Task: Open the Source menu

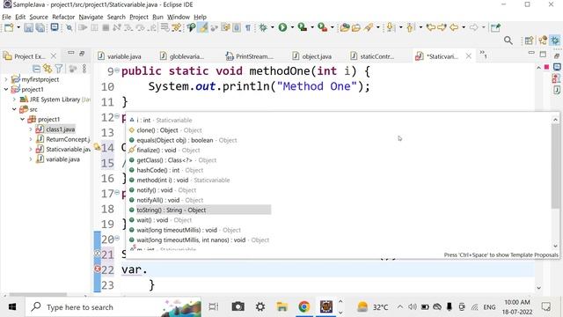Action: 39,17
